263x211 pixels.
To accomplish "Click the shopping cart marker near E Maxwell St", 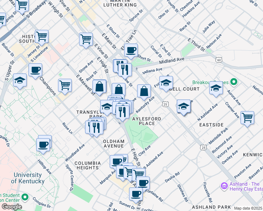I will click(65, 85).
